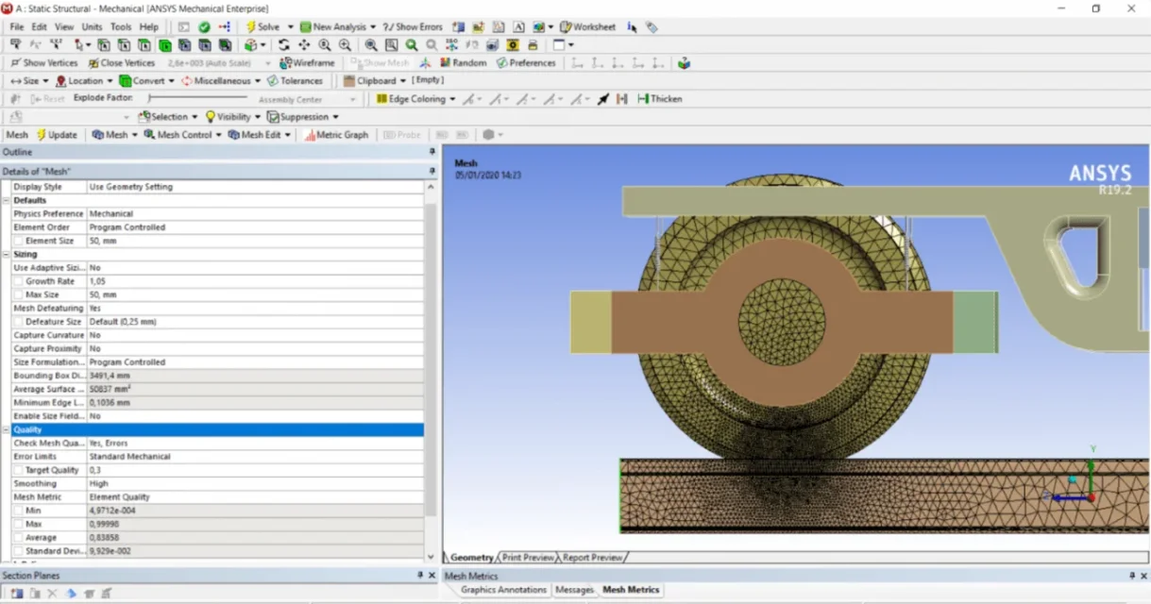Viewport: 1151px width, 604px height.
Task: Click the triad axis in graphics view
Action: (x=1076, y=483)
